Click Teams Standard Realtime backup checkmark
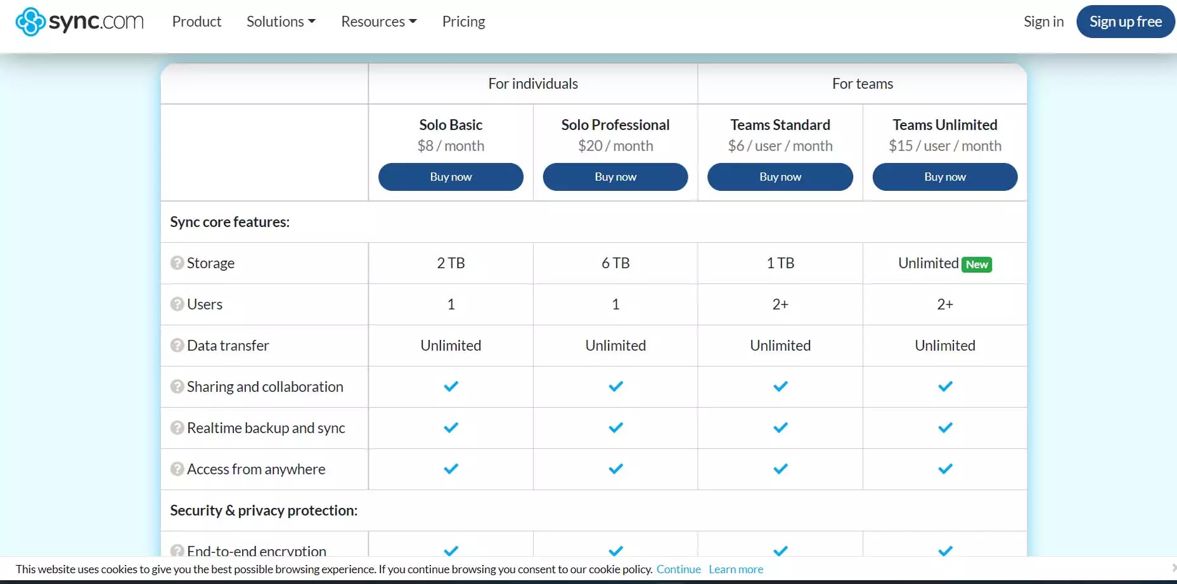Screen dimensions: 1177x584 pyautogui.click(x=780, y=427)
